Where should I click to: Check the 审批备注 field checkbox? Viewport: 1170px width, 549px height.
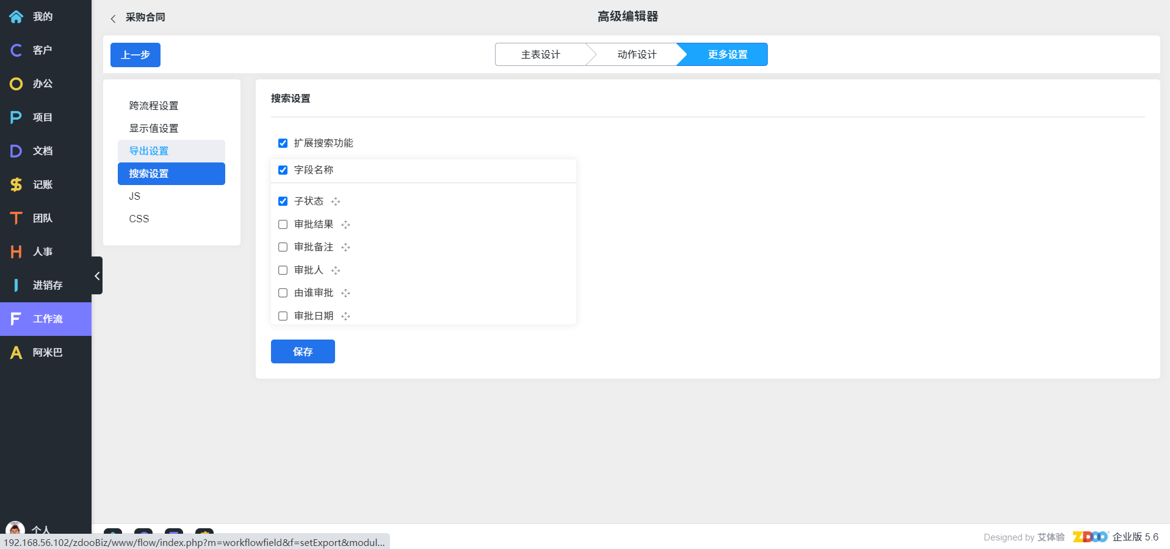[x=283, y=247]
